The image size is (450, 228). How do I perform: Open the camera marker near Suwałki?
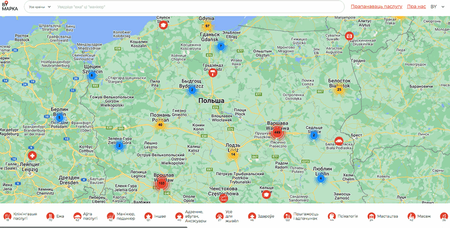[x=349, y=36]
